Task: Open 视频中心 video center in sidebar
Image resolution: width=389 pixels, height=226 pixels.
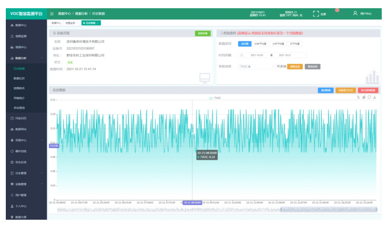Action: pyautogui.click(x=26, y=47)
